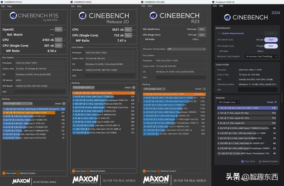Open the ranking type dropdown in R23

click(154, 89)
